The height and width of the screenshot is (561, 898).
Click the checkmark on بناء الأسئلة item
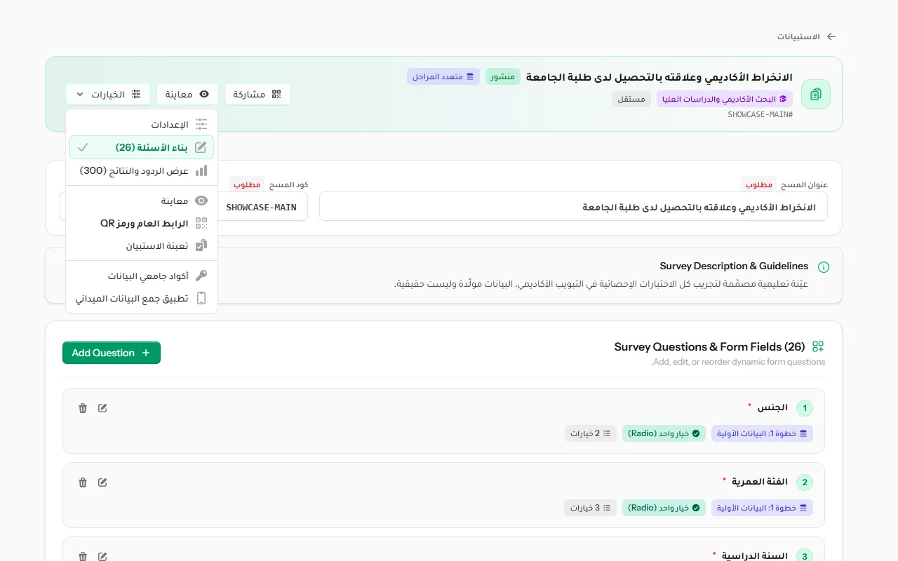coord(83,147)
